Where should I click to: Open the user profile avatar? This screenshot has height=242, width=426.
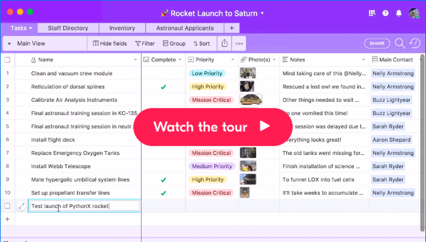point(414,13)
